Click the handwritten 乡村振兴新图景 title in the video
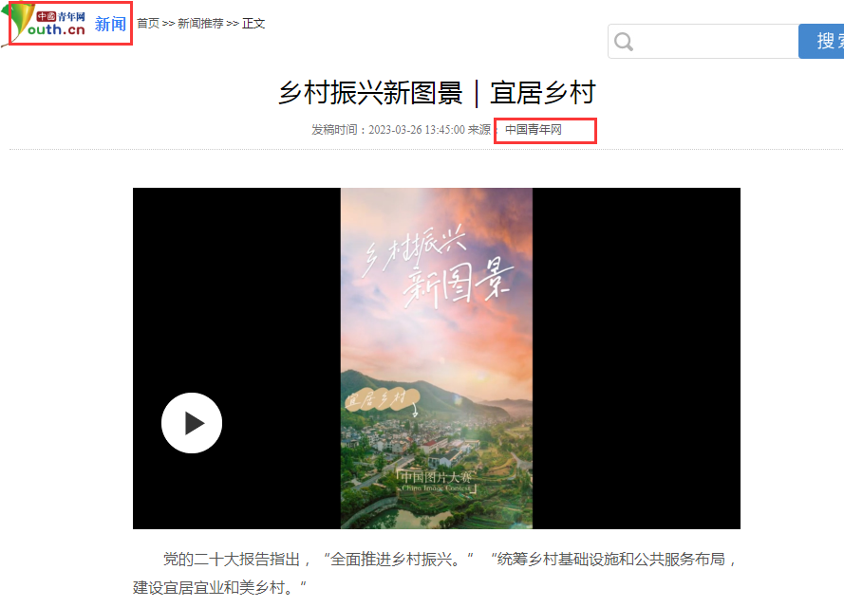 (x=437, y=267)
